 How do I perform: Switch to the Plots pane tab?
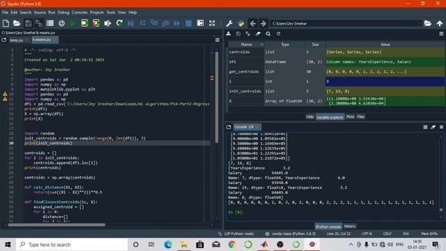point(350,116)
